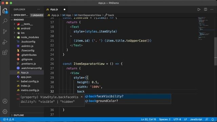Place cursor on line 32 after back

[x=84, y=91]
